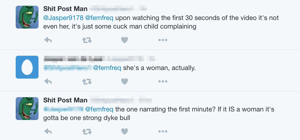Click the default egg profile avatar

27,67
